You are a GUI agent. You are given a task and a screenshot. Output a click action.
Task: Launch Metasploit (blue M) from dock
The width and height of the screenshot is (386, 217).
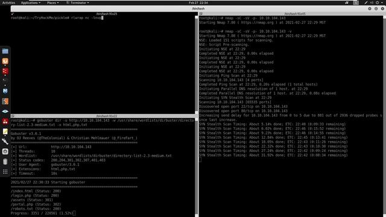point(5,91)
